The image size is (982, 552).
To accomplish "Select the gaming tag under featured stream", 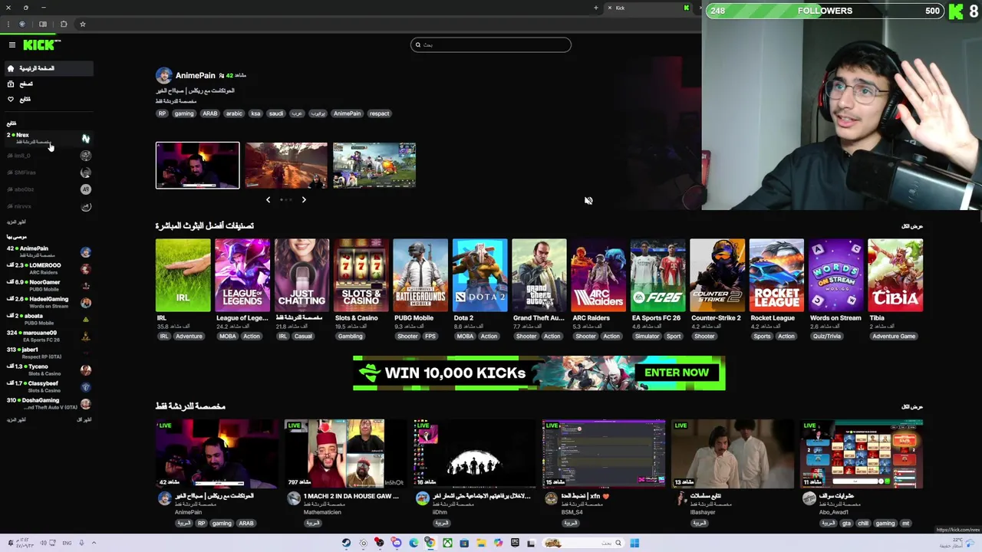I will pos(184,113).
